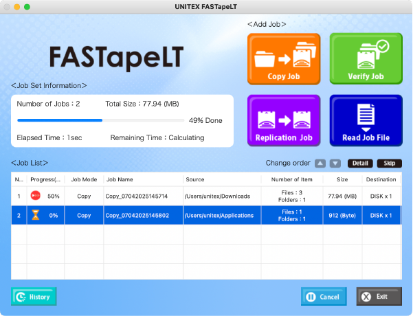Click the Number of Item column header
Screen dimensions: 413x316
tap(292, 179)
